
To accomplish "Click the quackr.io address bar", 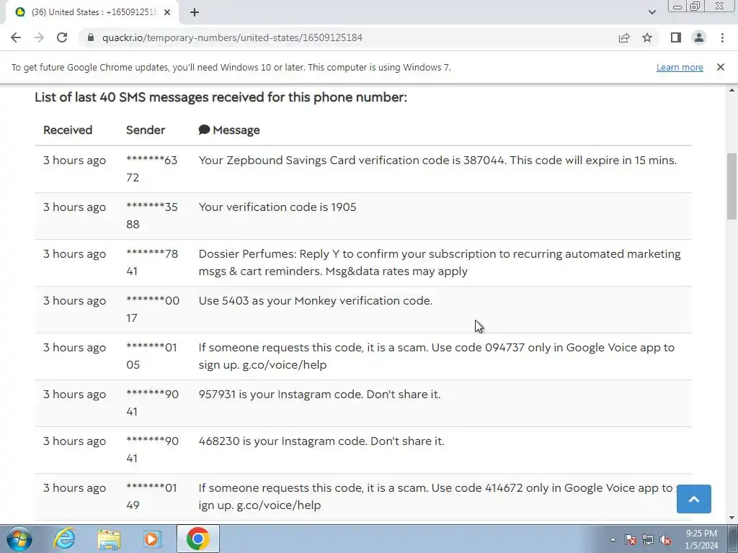I will pyautogui.click(x=348, y=37).
